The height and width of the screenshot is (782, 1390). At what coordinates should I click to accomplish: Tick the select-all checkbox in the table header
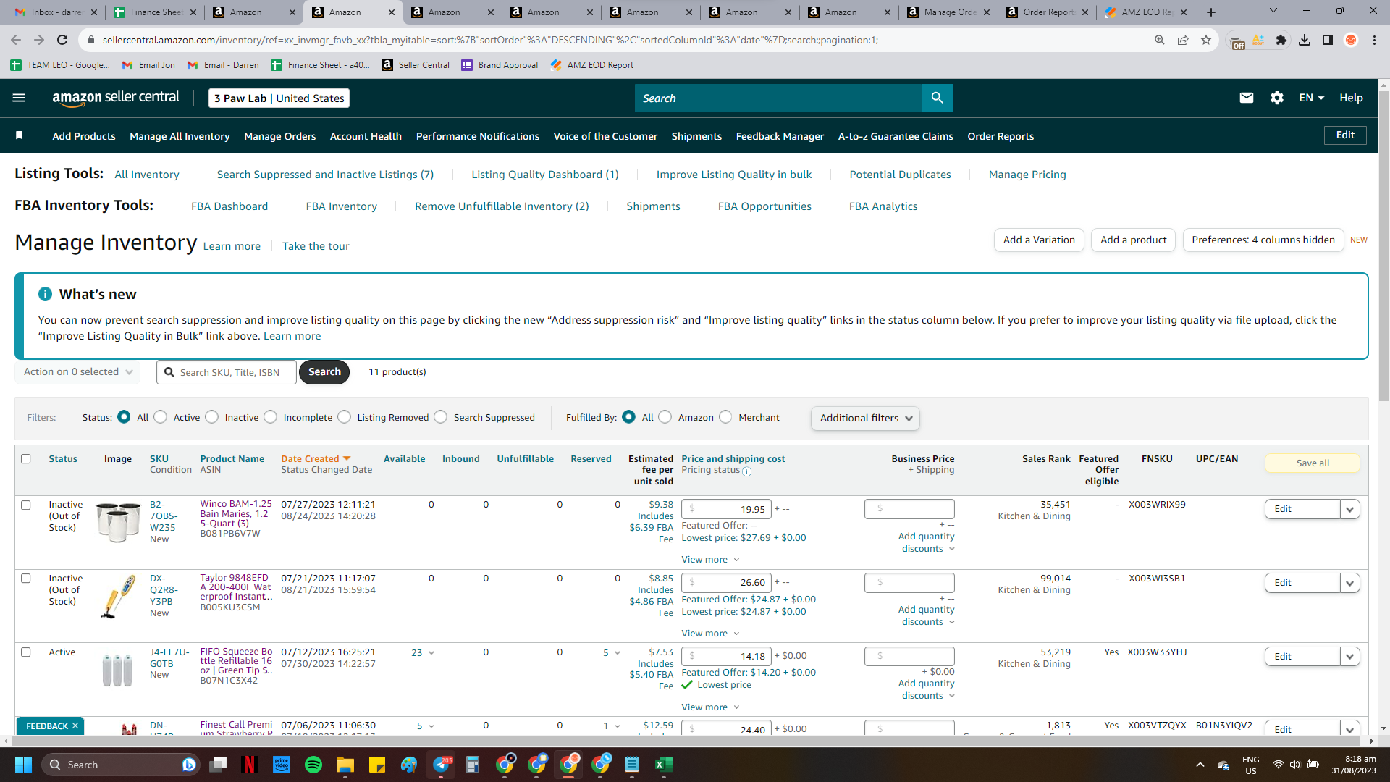pyautogui.click(x=26, y=458)
